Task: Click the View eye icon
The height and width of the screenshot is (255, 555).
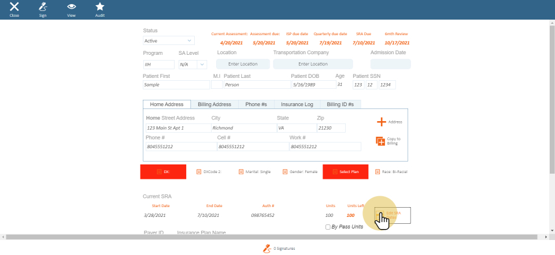Action: point(72,8)
